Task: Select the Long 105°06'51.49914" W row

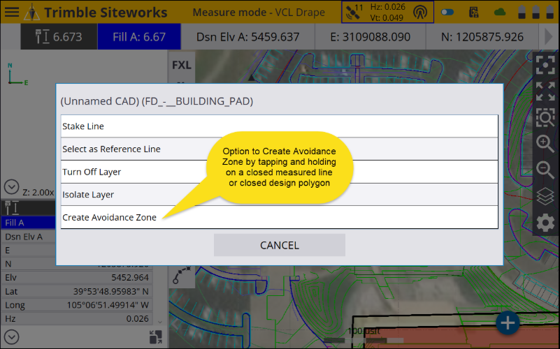Action: pyautogui.click(x=77, y=305)
